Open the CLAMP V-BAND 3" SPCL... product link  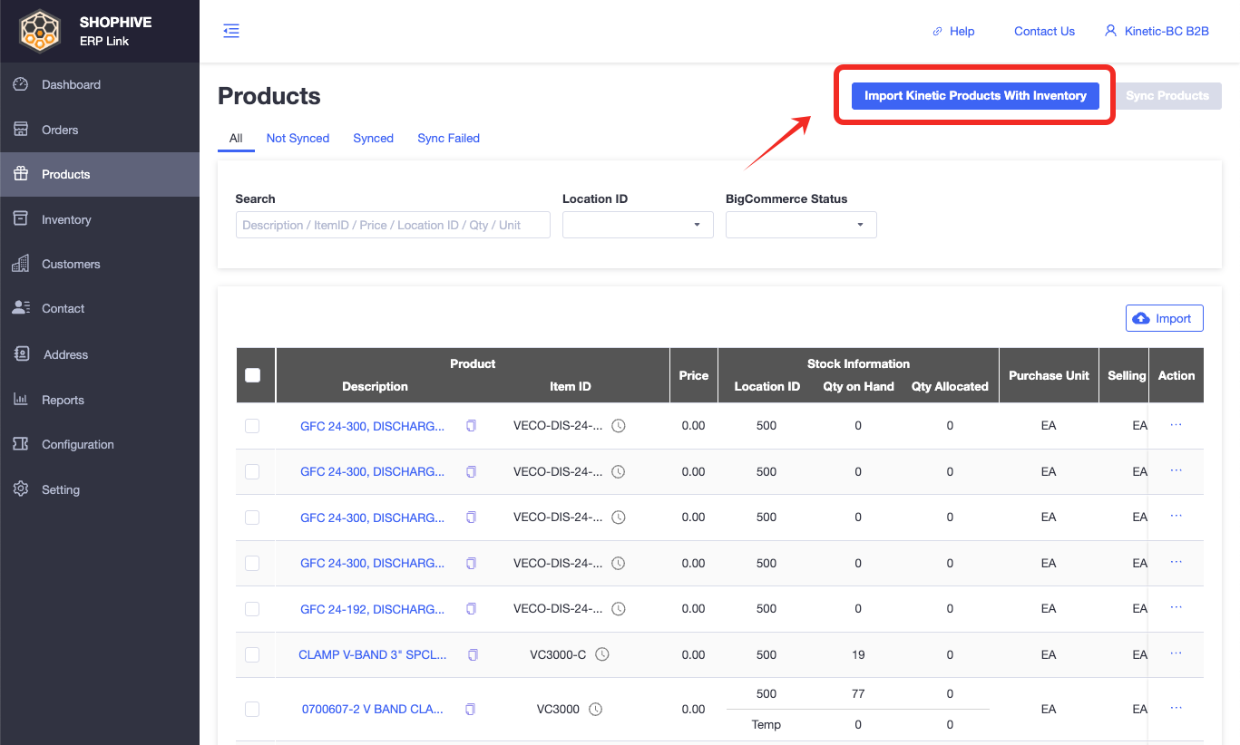click(373, 654)
